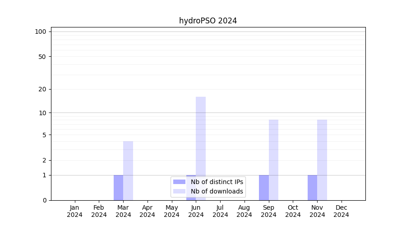Click the September distinct IPs bar
This screenshot has height=225, width=406.
264,188
